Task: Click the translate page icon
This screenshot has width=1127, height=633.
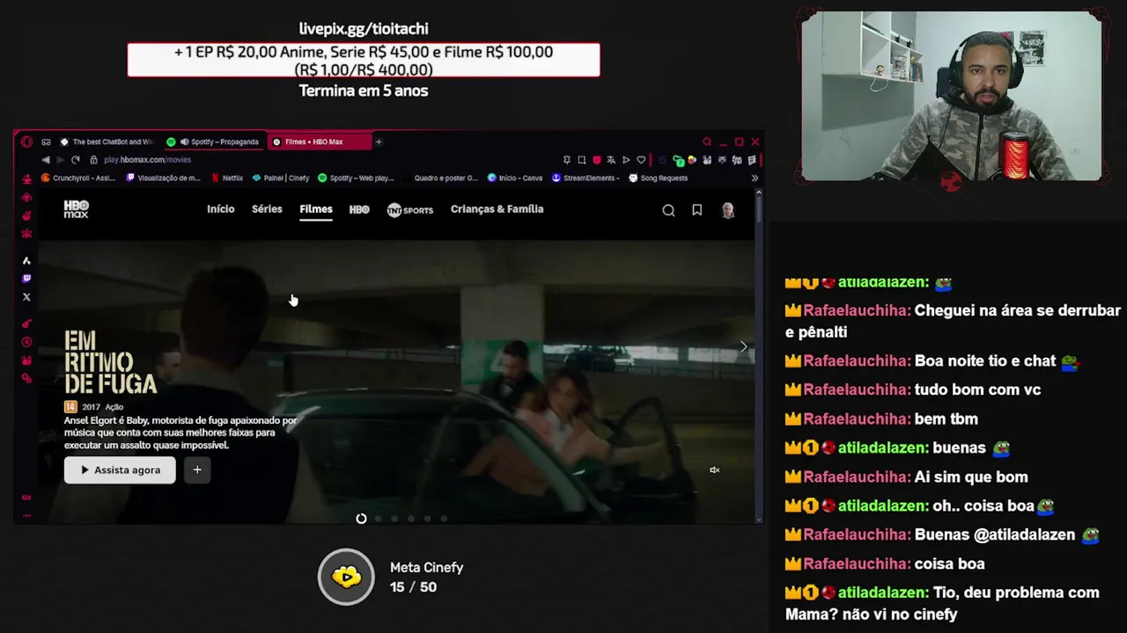Action: [611, 160]
